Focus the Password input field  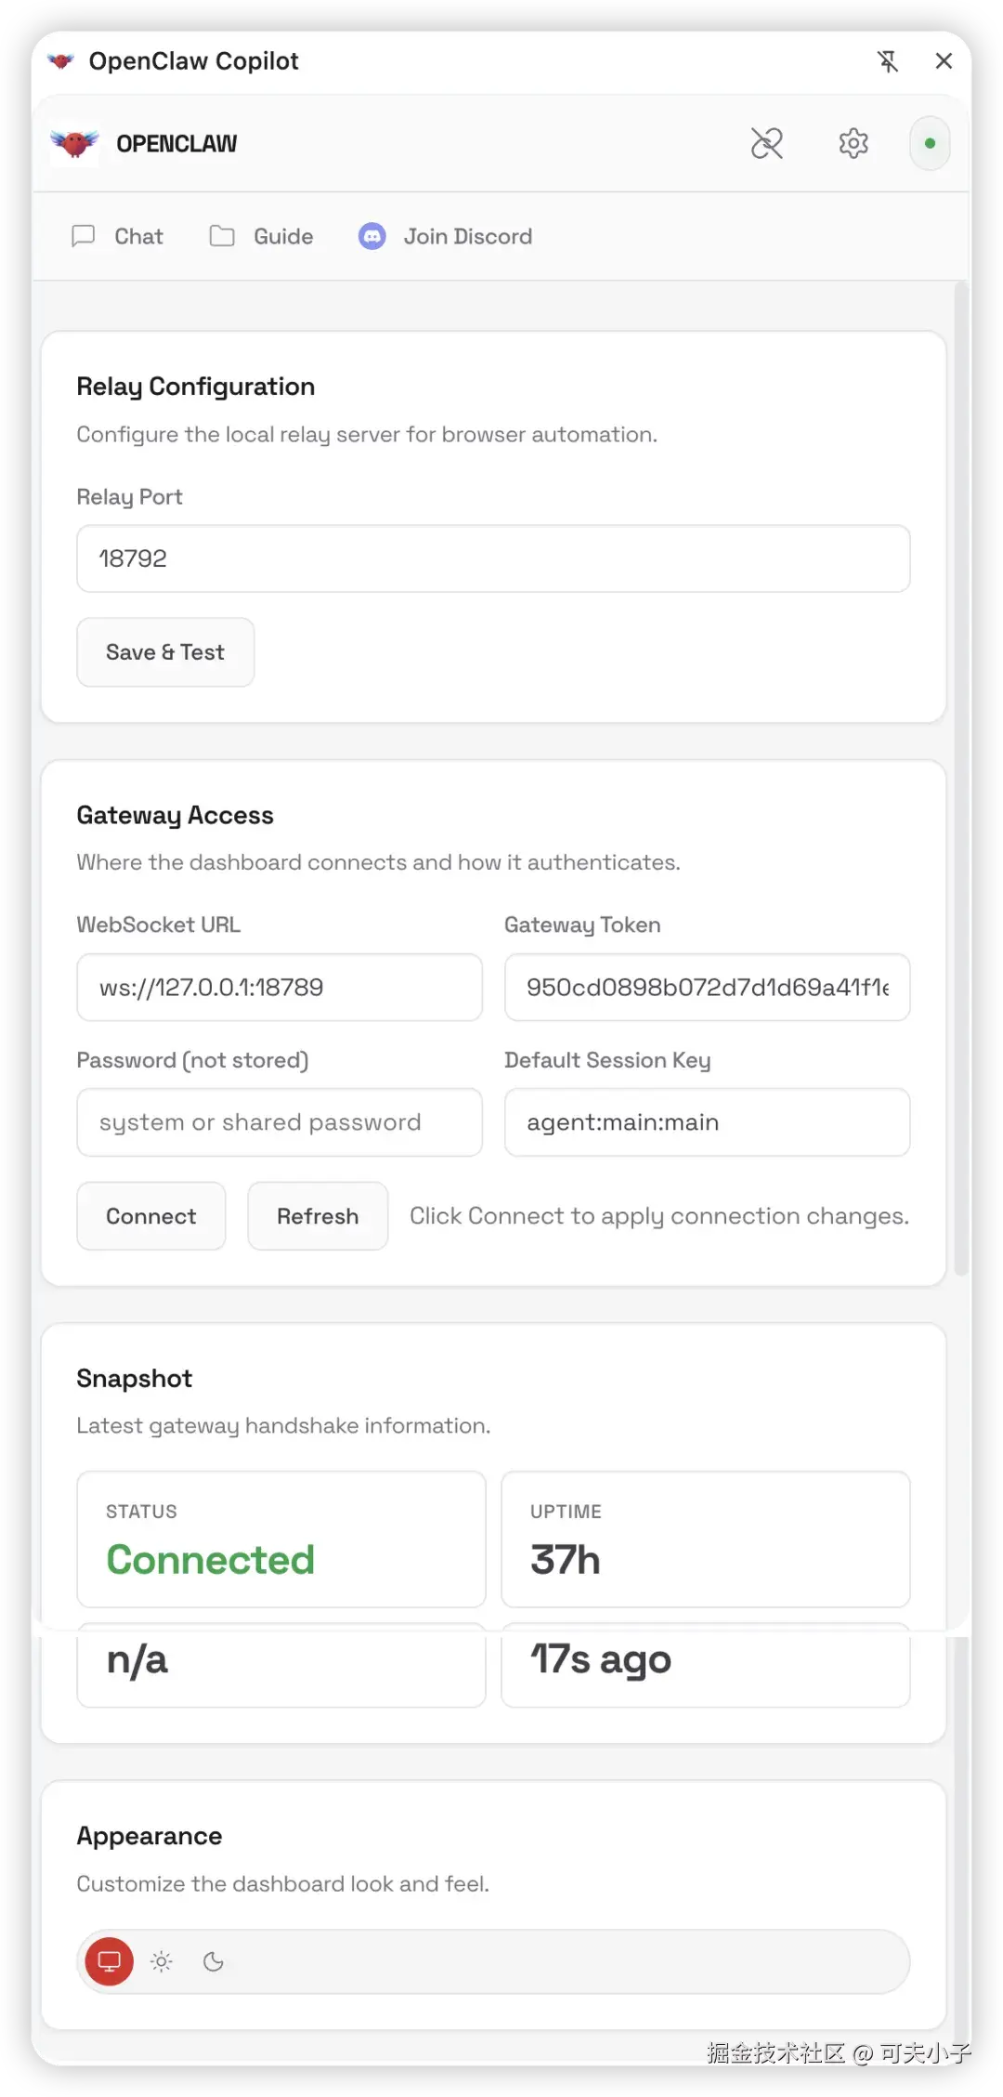click(x=280, y=1122)
